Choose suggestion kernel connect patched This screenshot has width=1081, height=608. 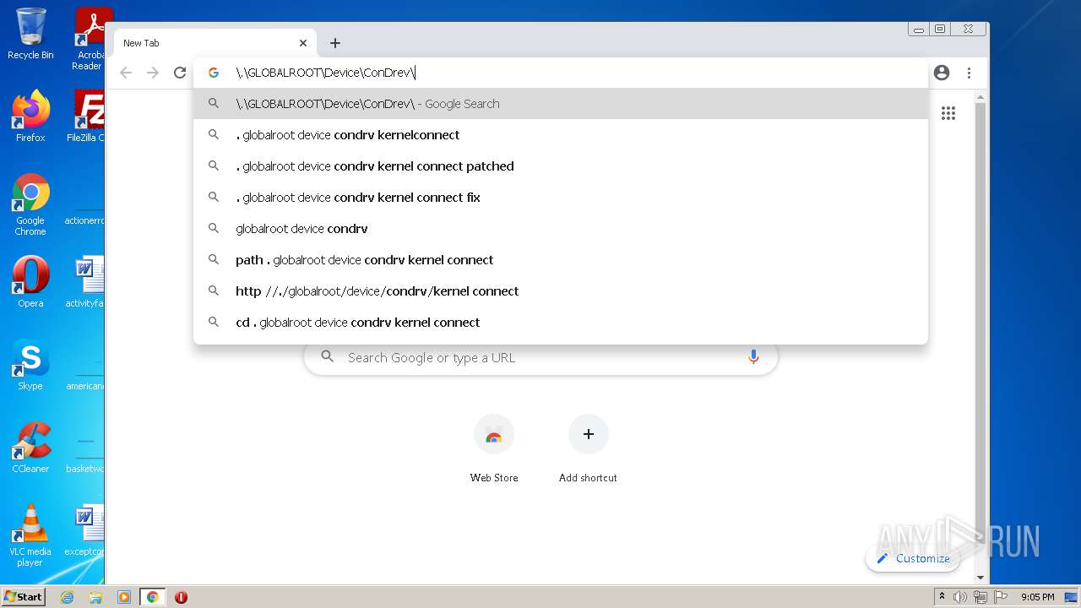click(561, 166)
